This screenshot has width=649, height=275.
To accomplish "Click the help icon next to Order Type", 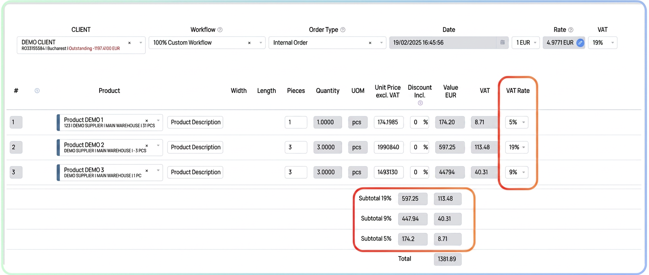I will (343, 30).
